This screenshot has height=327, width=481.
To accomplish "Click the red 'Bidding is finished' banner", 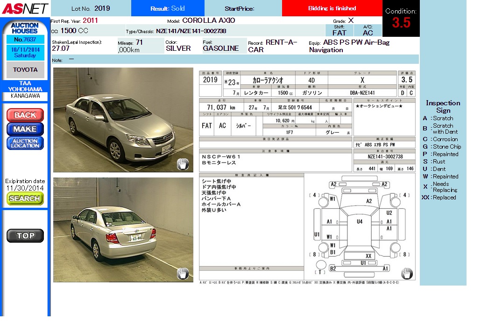I will [332, 8].
